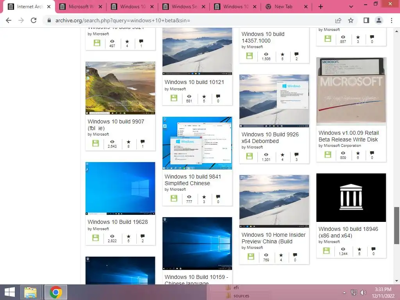400x300 pixels.
Task: Close the Windows Se tab
Action: (203, 7)
